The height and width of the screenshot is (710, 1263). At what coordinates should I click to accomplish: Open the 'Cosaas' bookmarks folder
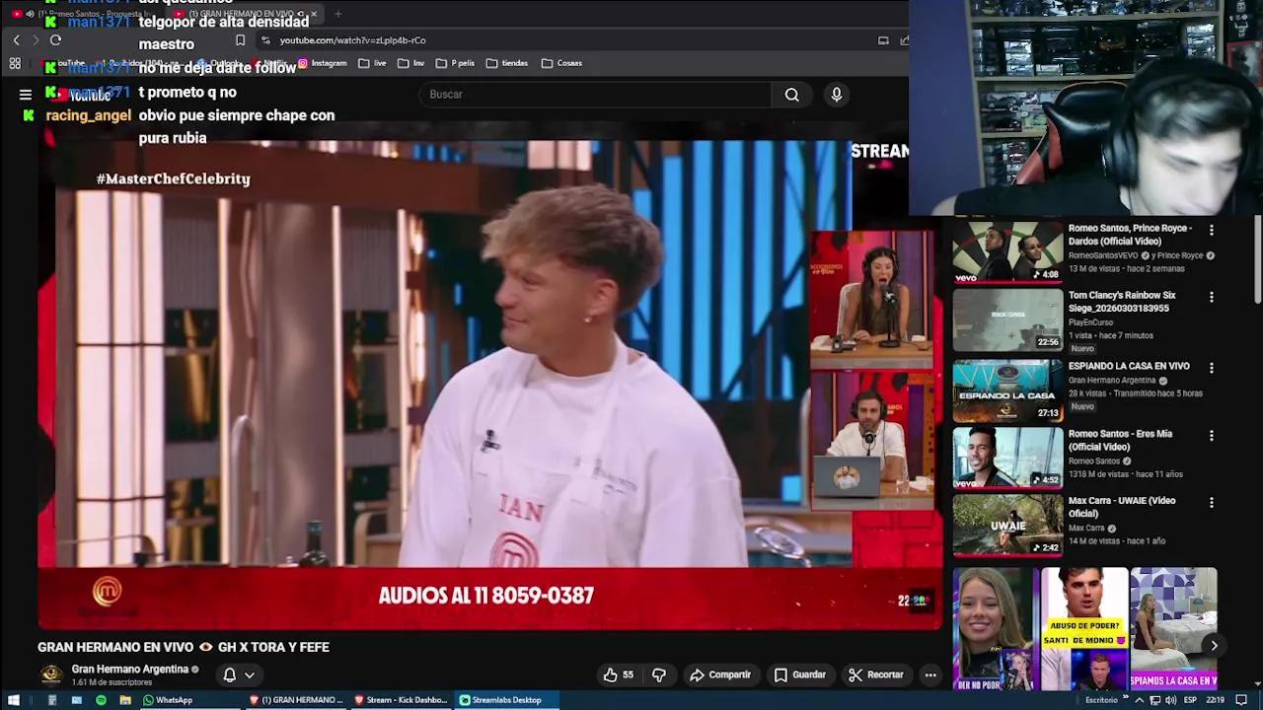click(x=561, y=63)
